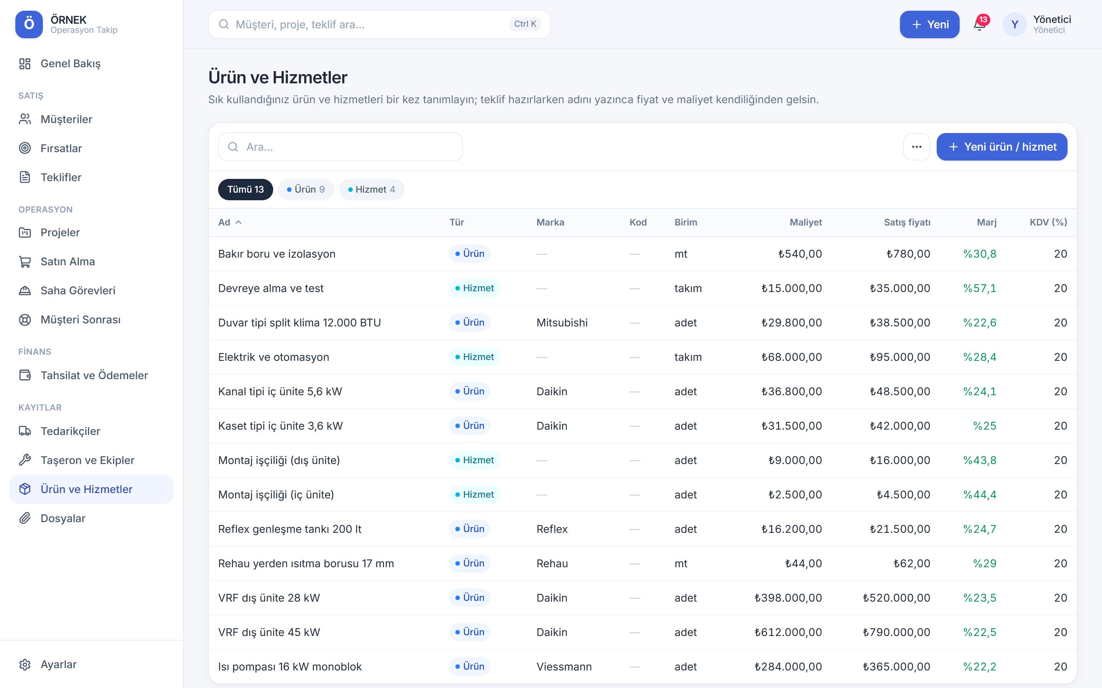1102x688 pixels.
Task: Go to Müşteri Sonrası menu item
Action: coord(91,320)
